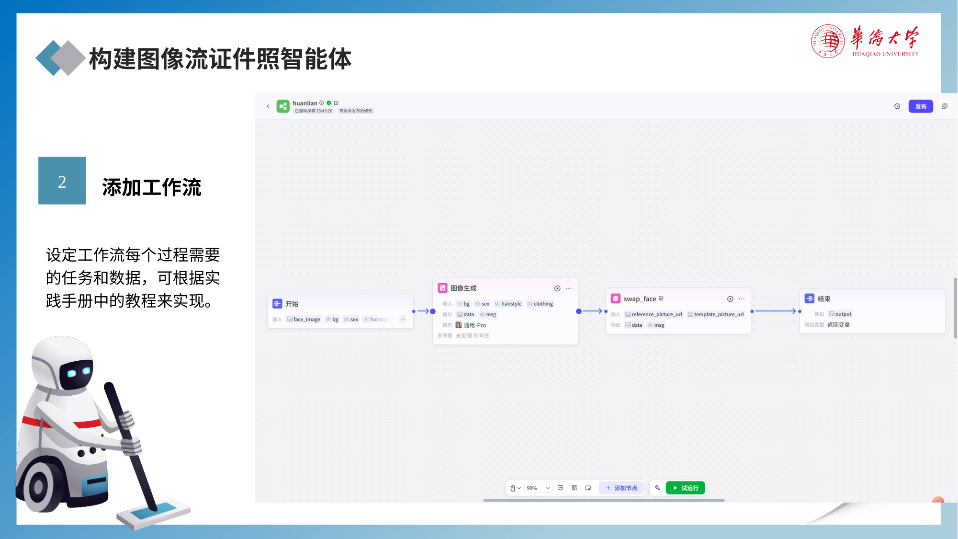Open the 99% zoom level dropdown
The image size is (958, 539).
click(538, 488)
